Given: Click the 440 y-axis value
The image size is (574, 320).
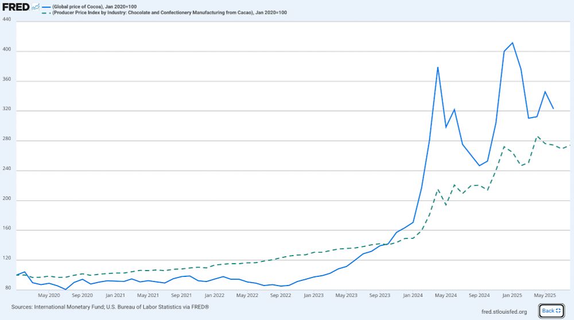Looking at the screenshot, I should click(6, 20).
